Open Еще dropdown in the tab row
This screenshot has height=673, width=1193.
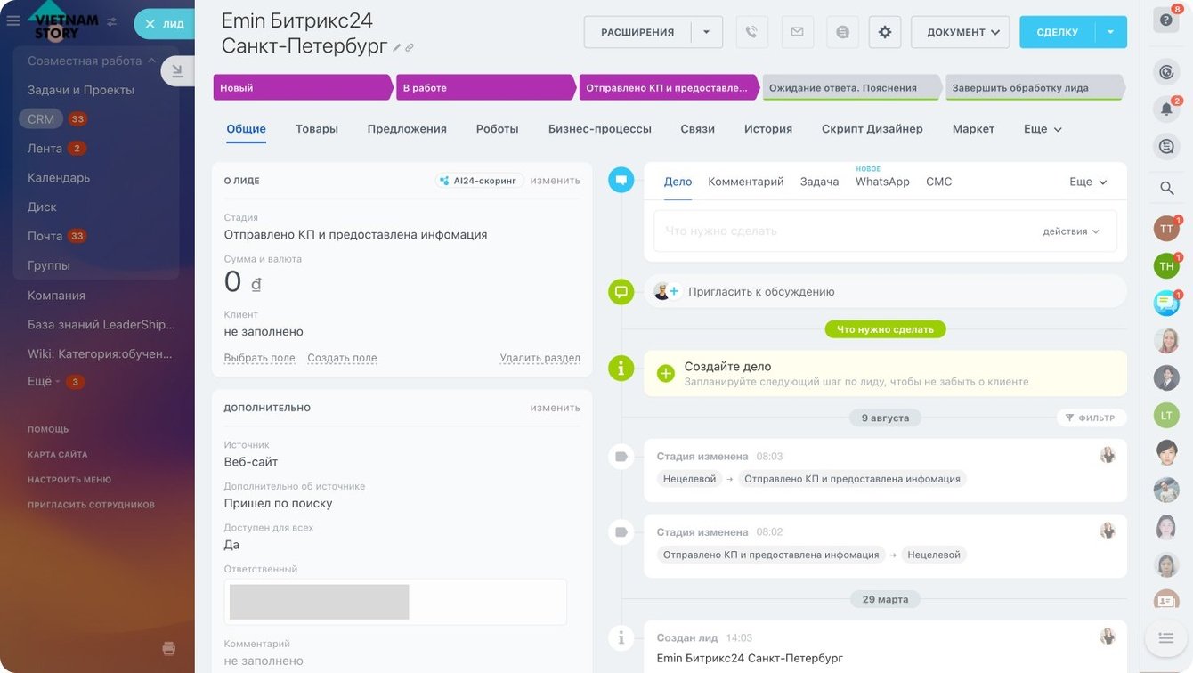(x=1043, y=129)
